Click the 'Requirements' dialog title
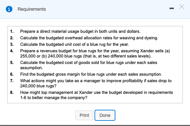 point(32,9)
